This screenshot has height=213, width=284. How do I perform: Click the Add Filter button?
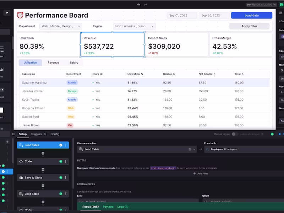tap(201, 174)
